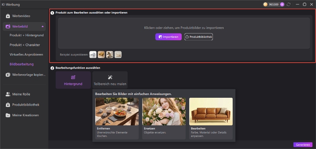316x149 pixels.
Task: Select Produkt + Hintergrund
Action: click(x=26, y=35)
